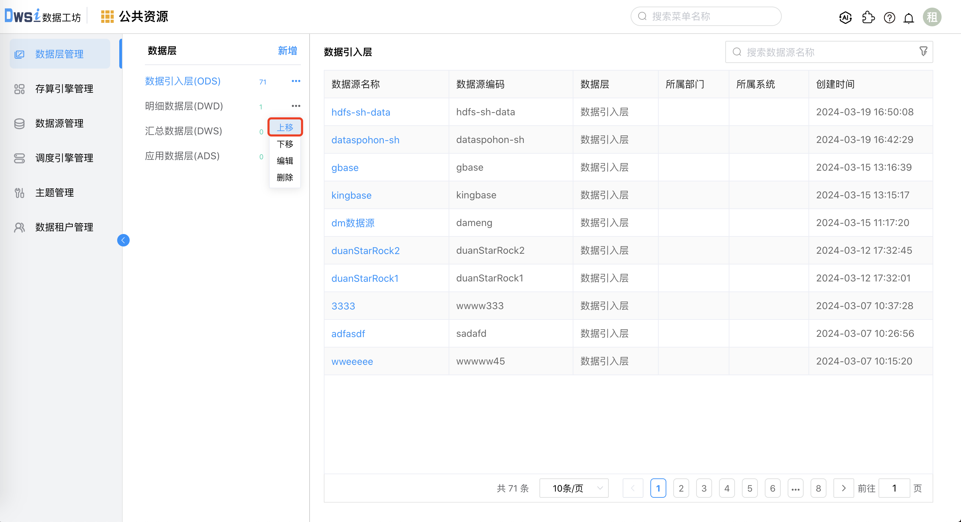Click the AI assistant icon in the header
Viewport: 961px width, 522px height.
(845, 17)
